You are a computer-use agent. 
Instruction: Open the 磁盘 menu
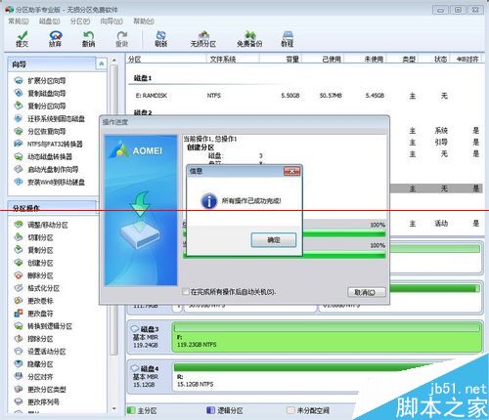click(x=49, y=21)
